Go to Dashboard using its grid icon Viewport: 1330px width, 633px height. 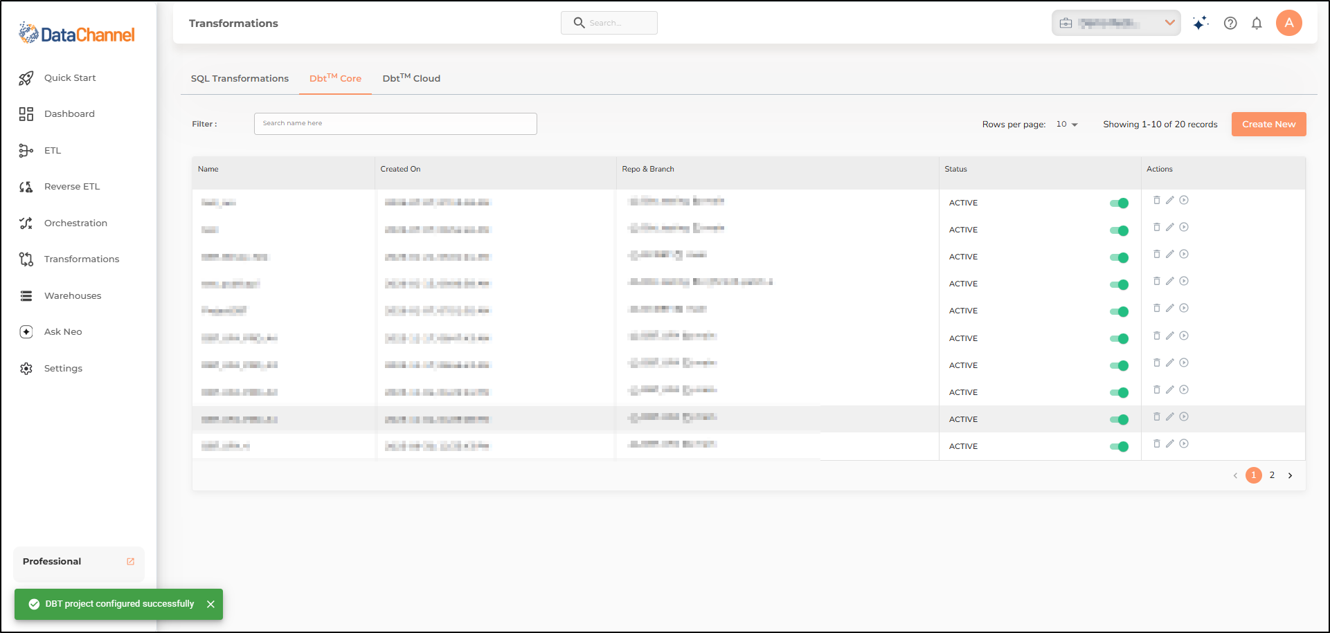click(x=26, y=114)
